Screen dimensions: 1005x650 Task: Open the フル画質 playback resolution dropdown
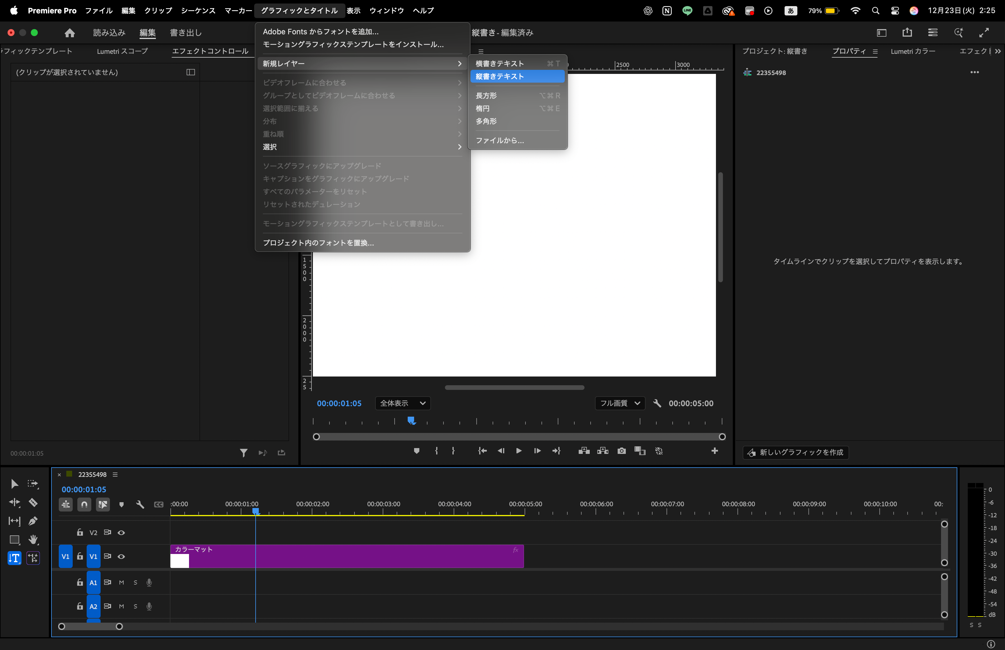619,403
